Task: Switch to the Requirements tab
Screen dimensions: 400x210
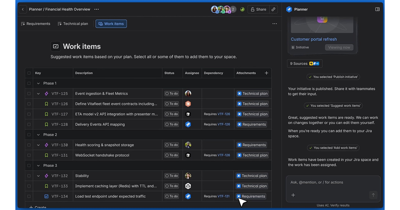Action: 36,24
